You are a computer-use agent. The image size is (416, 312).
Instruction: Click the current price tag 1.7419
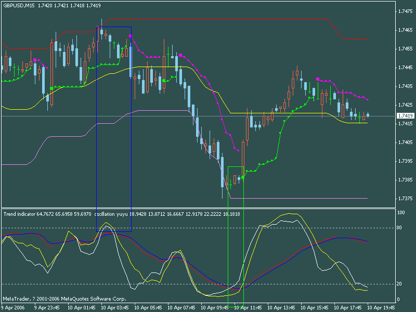click(405, 115)
